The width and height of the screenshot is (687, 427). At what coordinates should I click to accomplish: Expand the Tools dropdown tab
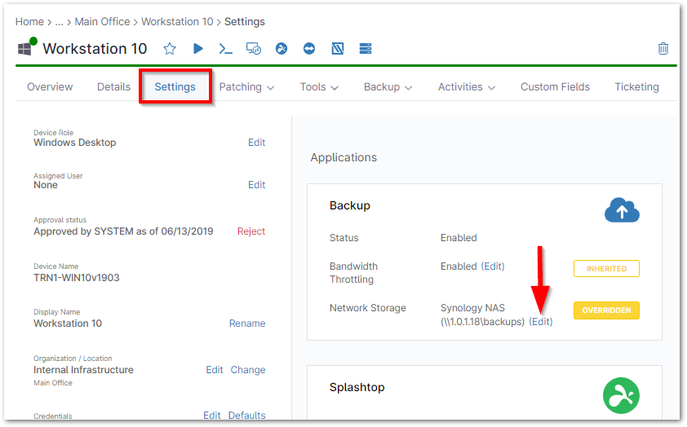319,87
